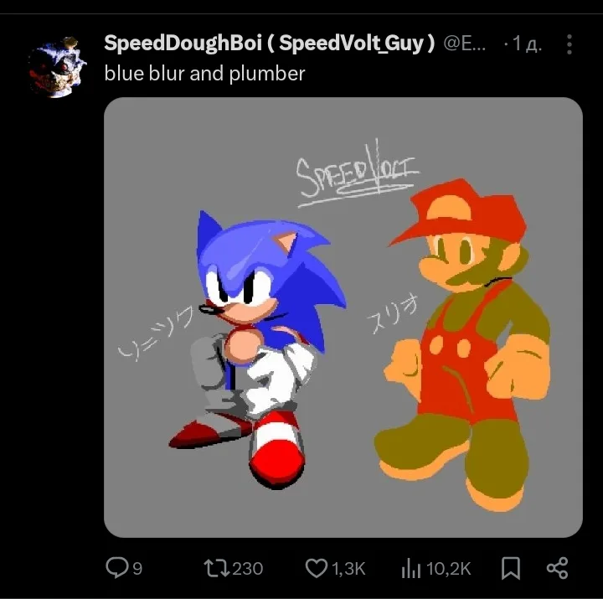Click the retweet count 230
This screenshot has width=603, height=599.
tap(247, 570)
